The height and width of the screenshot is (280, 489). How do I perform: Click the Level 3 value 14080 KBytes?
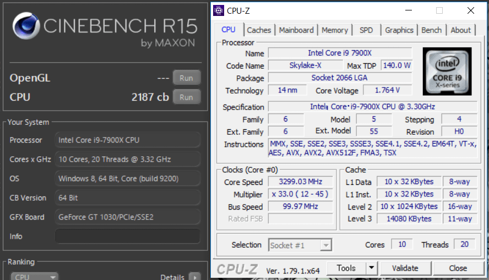point(409,218)
